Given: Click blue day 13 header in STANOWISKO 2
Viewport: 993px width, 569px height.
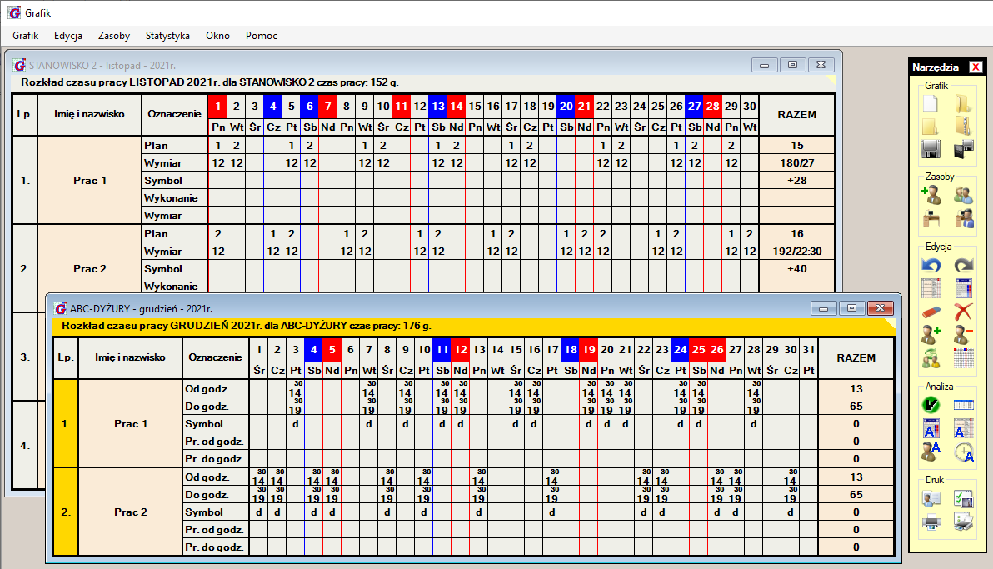Looking at the screenshot, I should click(x=438, y=106).
